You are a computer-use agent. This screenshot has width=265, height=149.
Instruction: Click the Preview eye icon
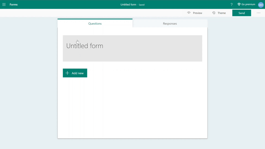pyautogui.click(x=189, y=13)
